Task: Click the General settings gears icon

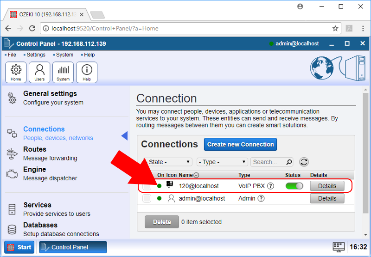Action: click(12, 98)
